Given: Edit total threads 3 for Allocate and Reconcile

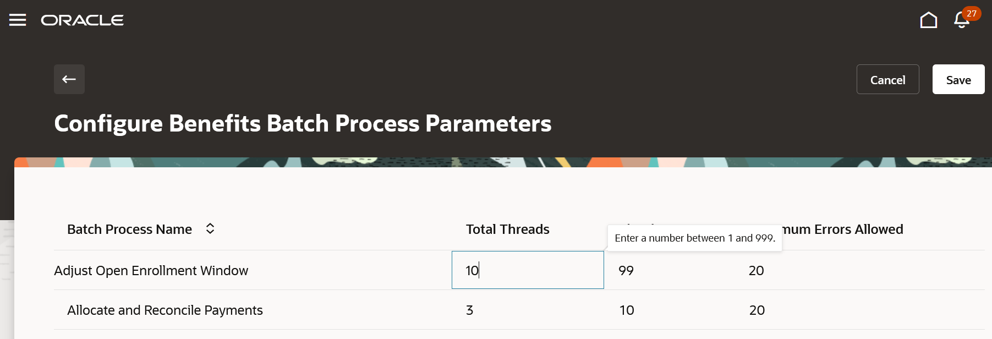Looking at the screenshot, I should 470,310.
